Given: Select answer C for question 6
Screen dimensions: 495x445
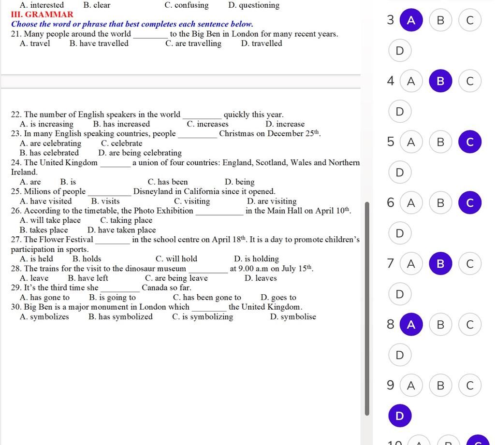Looking at the screenshot, I should click(x=470, y=202).
